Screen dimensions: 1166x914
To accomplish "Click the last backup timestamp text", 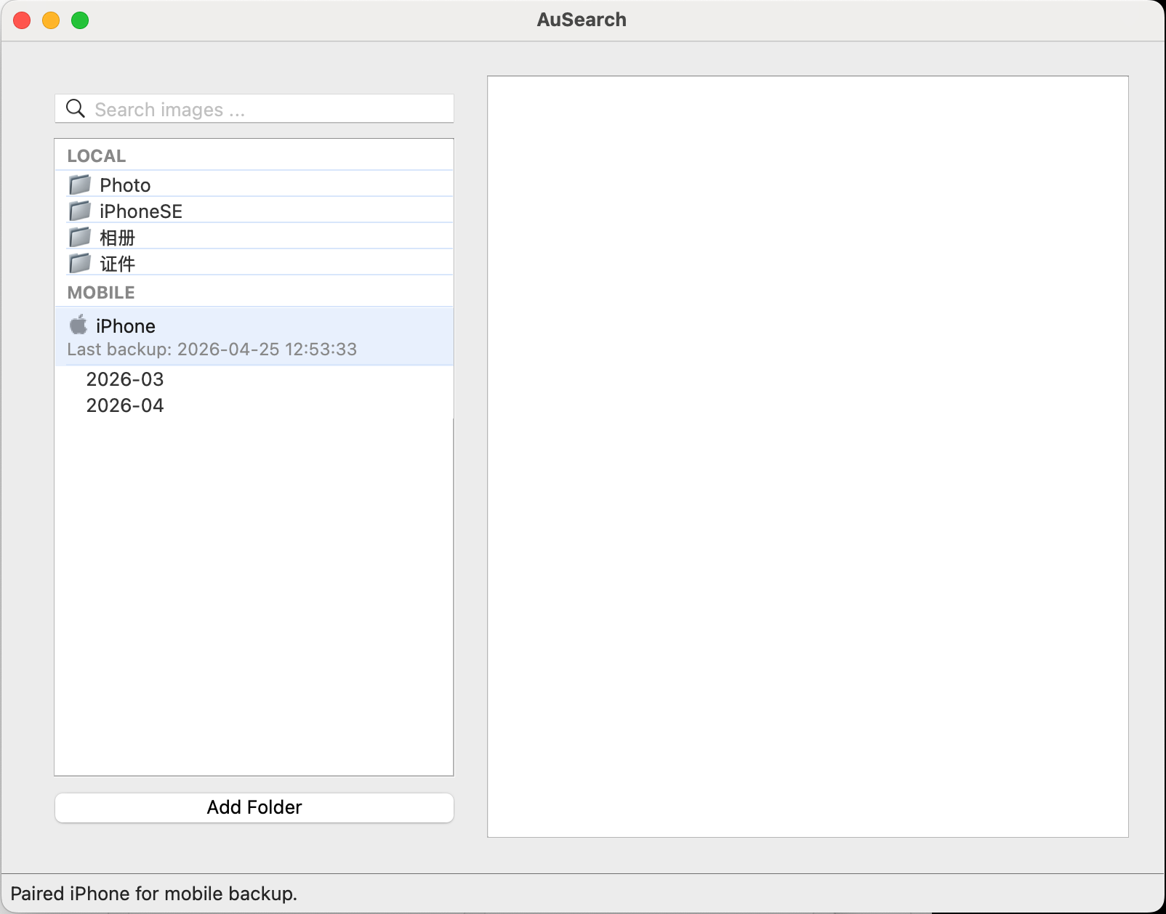I will (x=212, y=349).
